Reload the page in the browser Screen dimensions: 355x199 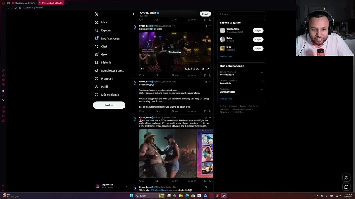[x=16, y=7]
